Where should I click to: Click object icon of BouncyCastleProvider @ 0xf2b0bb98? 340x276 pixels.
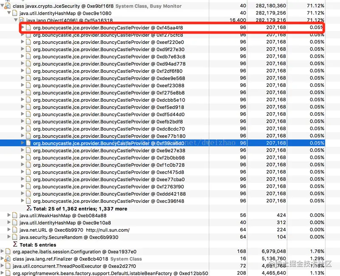(28, 157)
